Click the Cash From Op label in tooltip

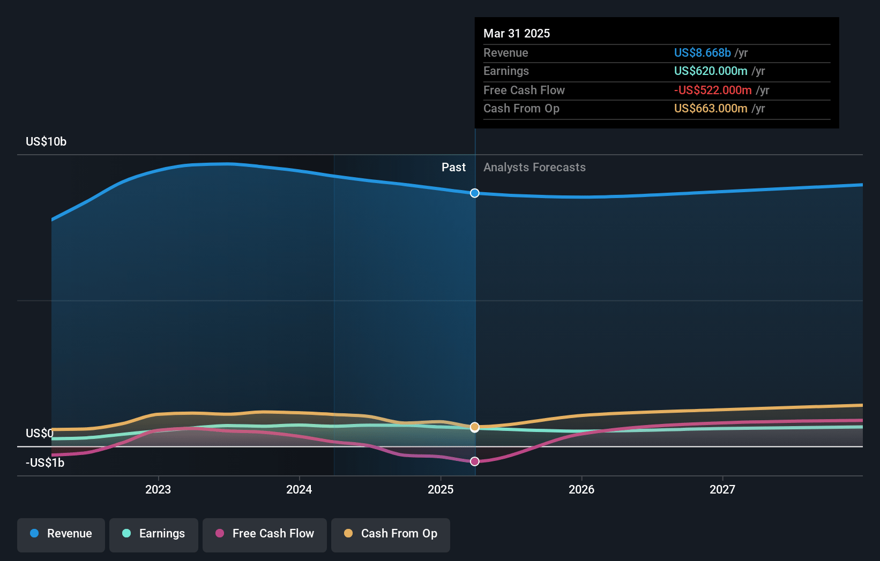click(x=521, y=108)
